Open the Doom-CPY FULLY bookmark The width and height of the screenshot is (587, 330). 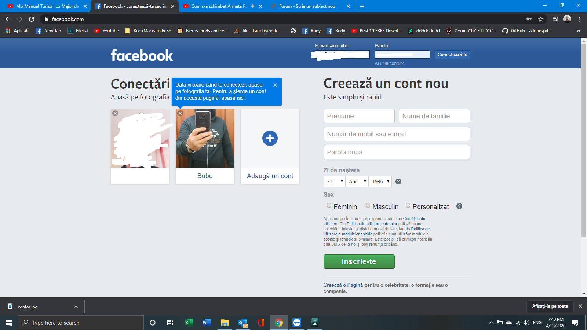point(471,31)
